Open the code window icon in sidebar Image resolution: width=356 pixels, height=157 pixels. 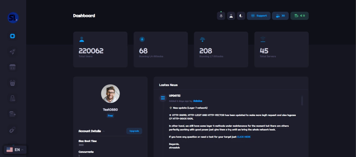13,67
